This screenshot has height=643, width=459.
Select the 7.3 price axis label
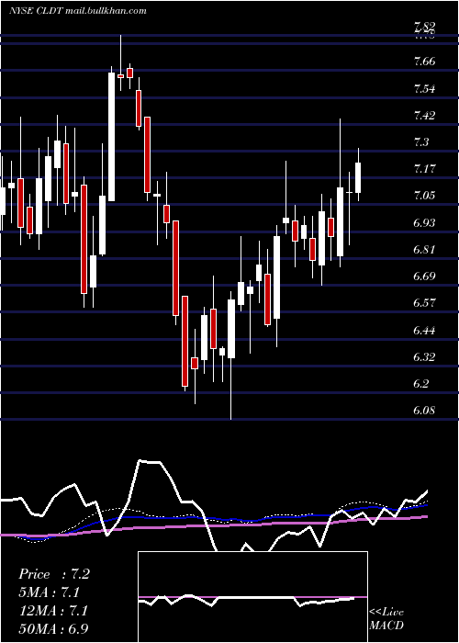421,142
